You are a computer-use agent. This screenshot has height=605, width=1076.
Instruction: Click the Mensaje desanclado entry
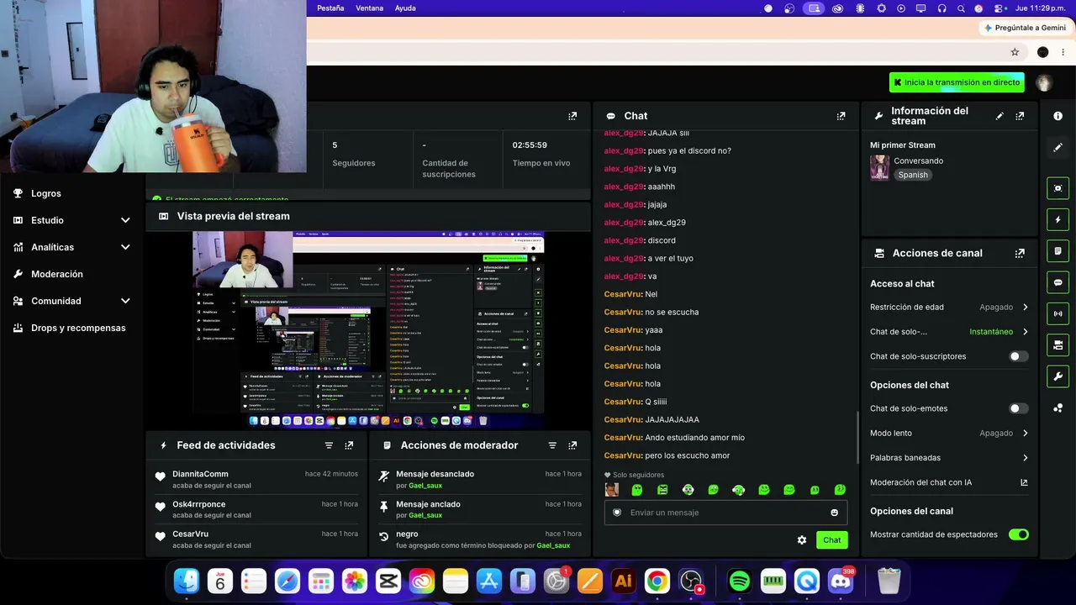pyautogui.click(x=480, y=479)
